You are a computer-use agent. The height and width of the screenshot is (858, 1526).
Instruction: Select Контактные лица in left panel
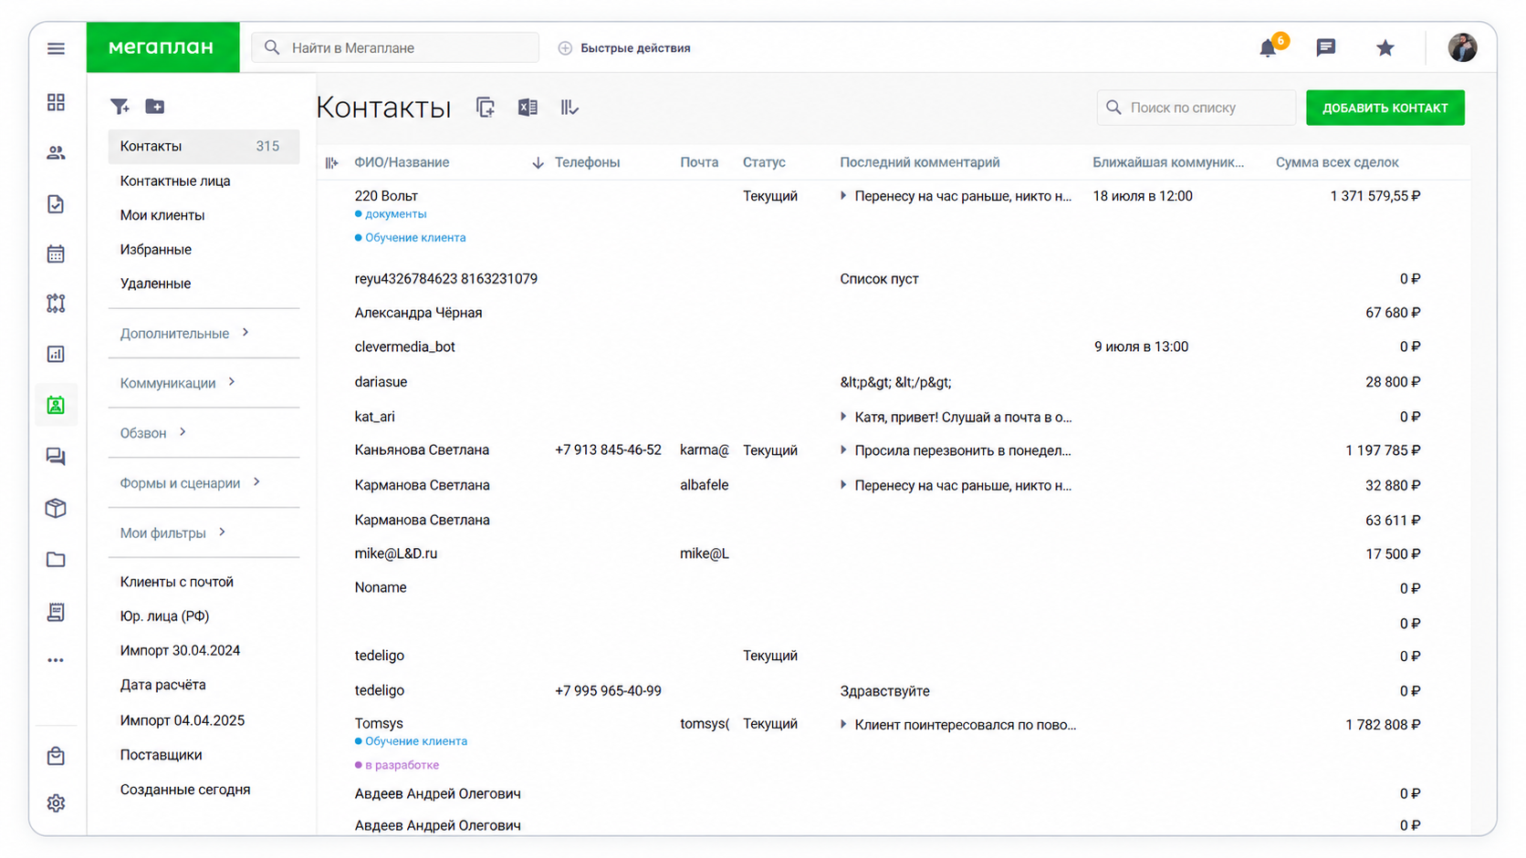pyautogui.click(x=175, y=181)
